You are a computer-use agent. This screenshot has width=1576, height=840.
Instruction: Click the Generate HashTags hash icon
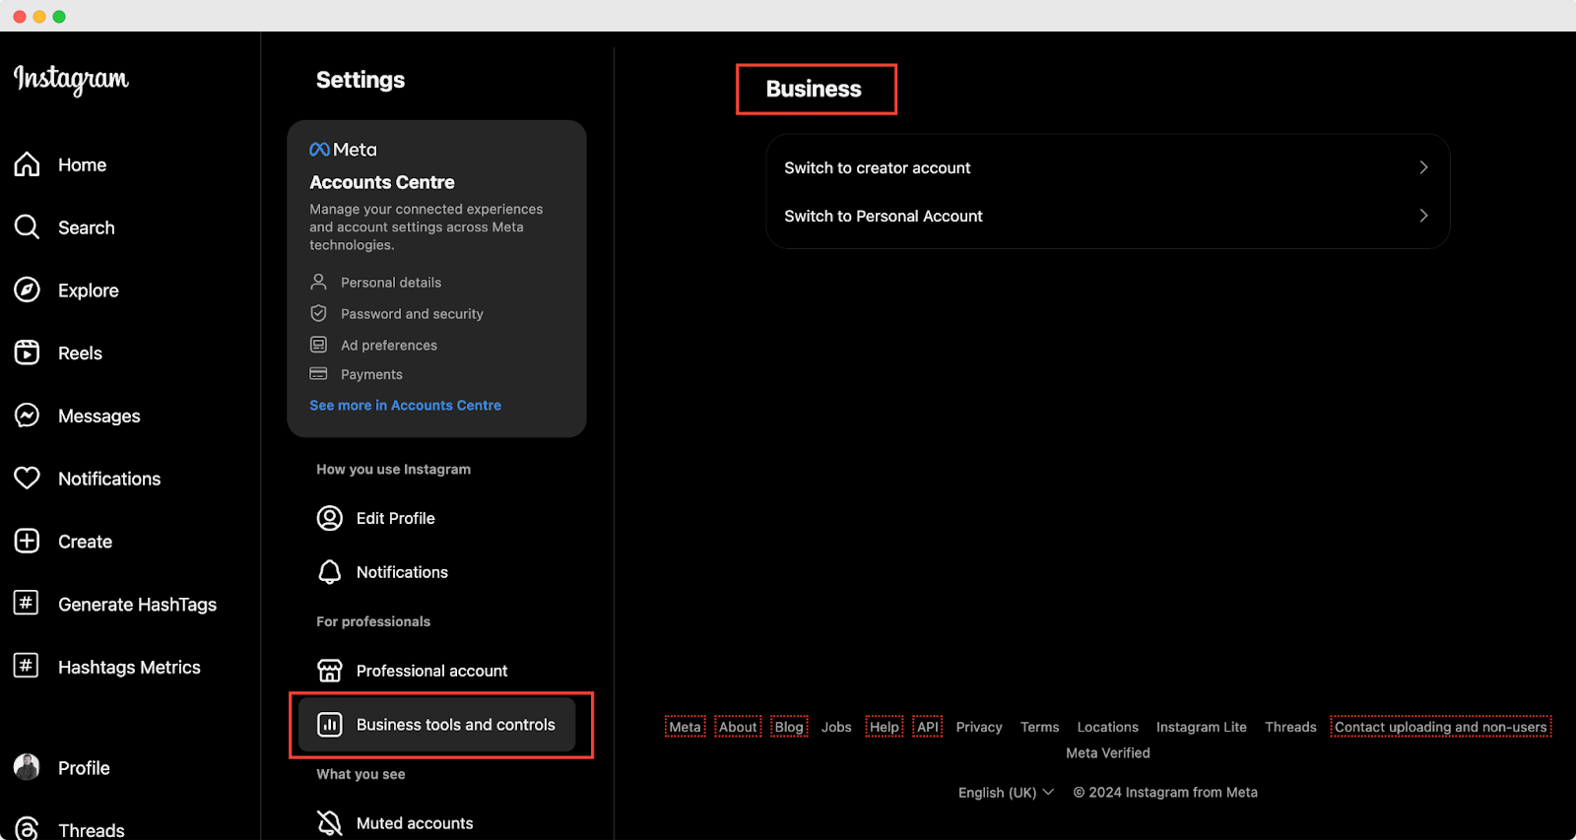[x=27, y=604]
